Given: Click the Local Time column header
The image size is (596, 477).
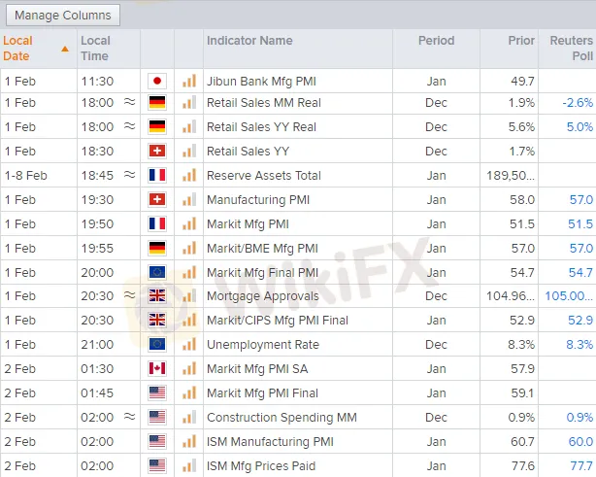Looking at the screenshot, I should (96, 48).
